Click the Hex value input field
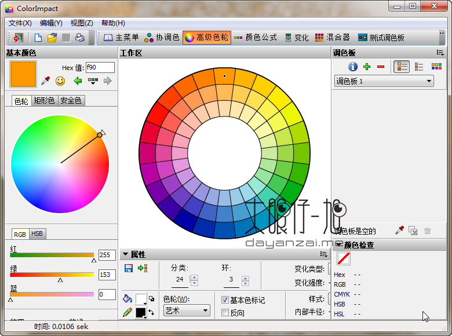Screen dimensions: 452x336 point(100,67)
